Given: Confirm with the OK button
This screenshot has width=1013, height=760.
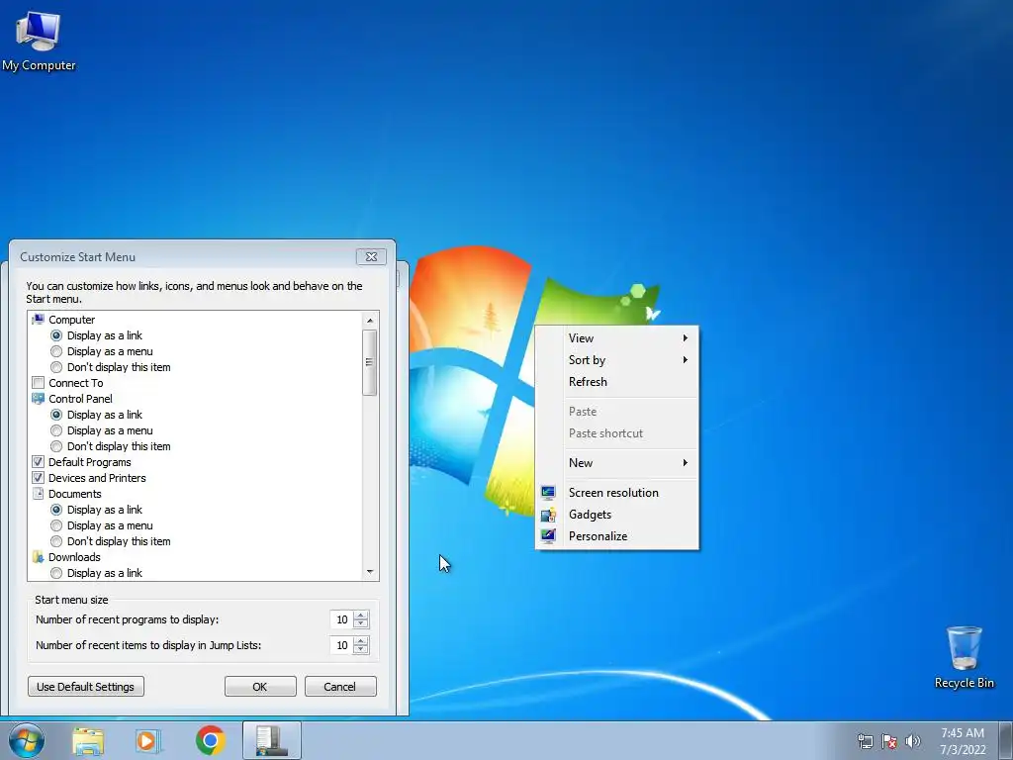Looking at the screenshot, I should pos(260,687).
